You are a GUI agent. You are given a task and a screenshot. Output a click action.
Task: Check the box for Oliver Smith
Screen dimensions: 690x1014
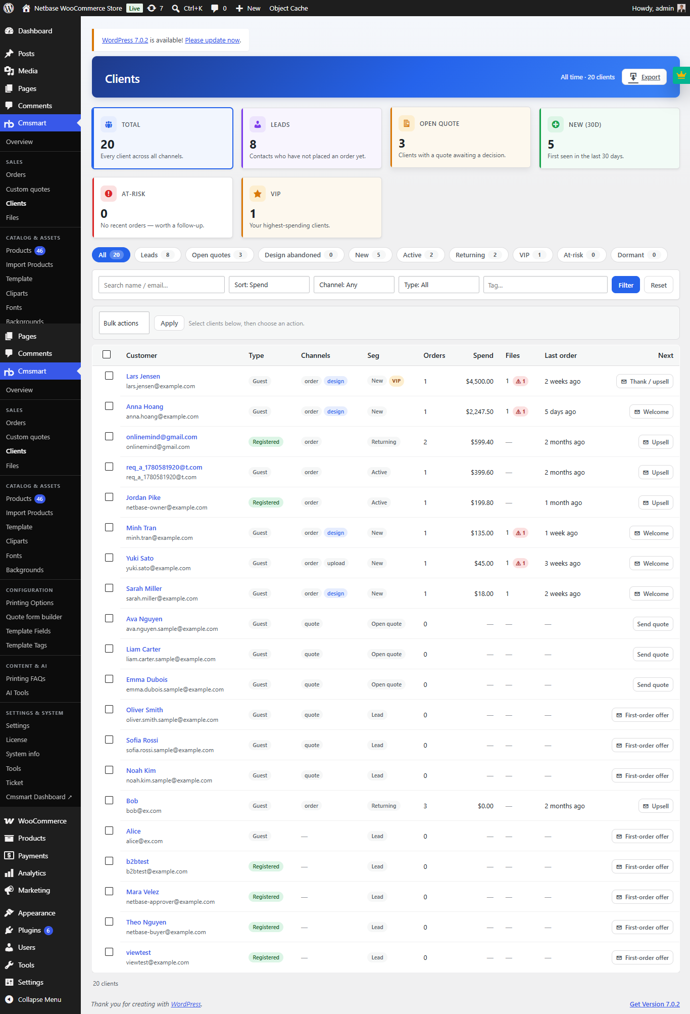(x=109, y=709)
